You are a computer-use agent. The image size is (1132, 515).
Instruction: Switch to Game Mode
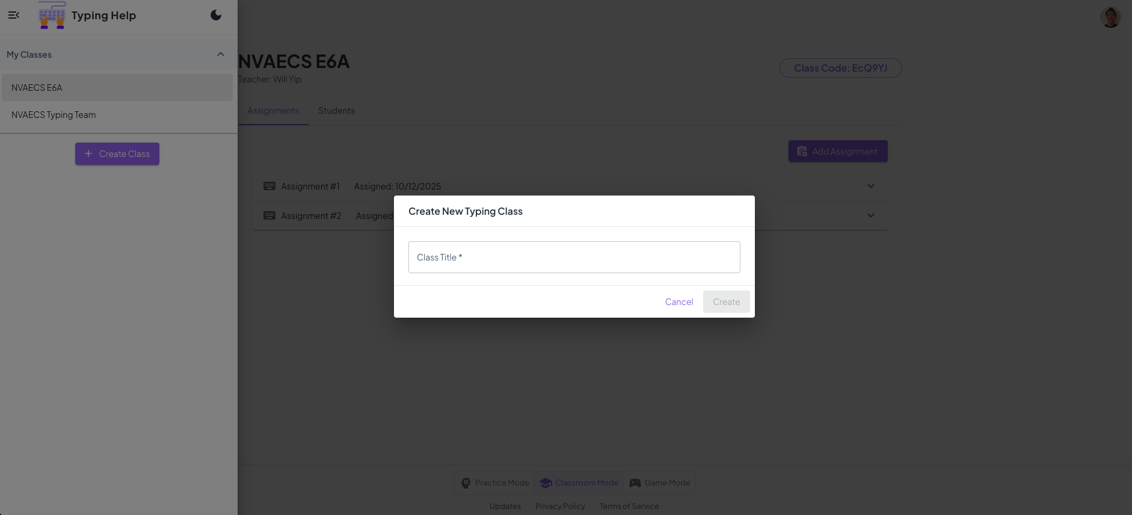point(659,483)
